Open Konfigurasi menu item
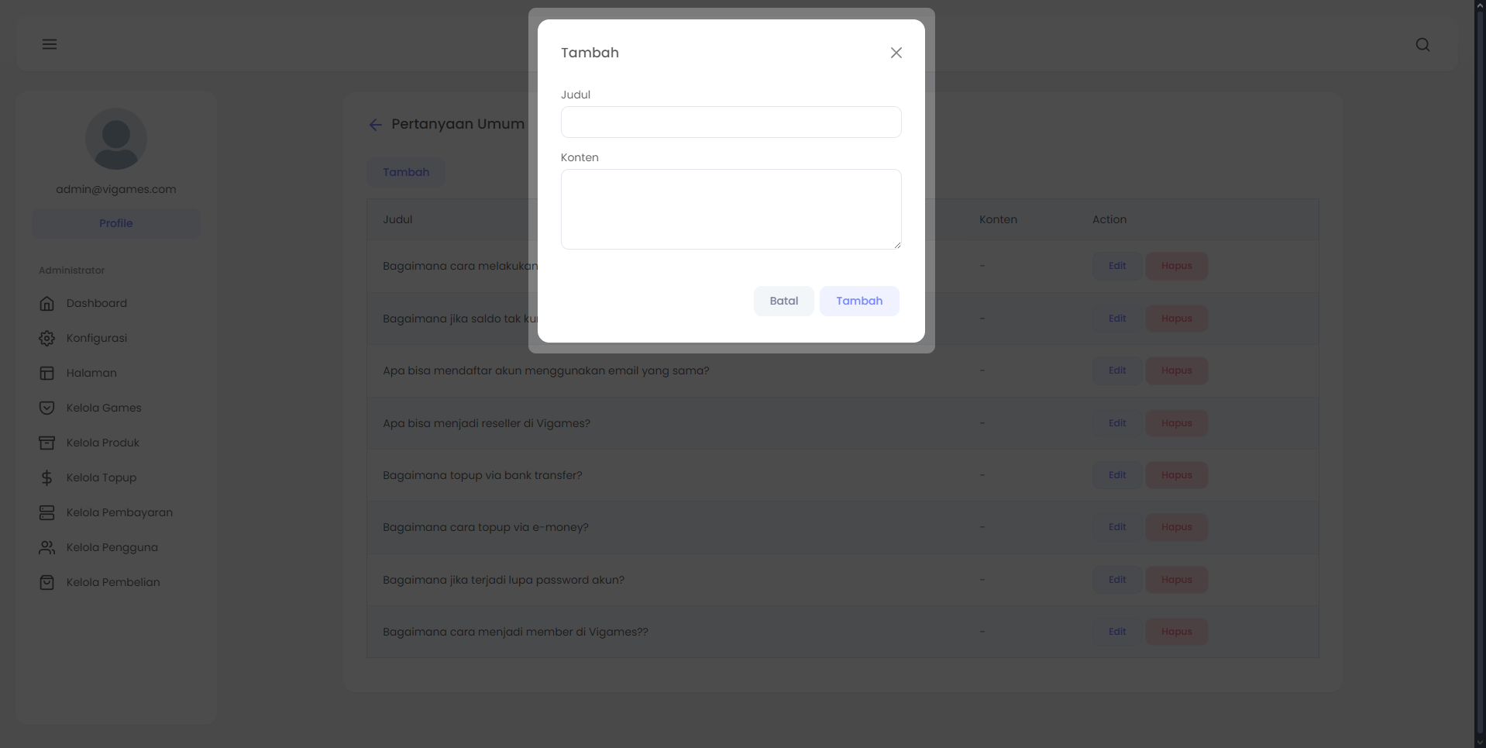1486x748 pixels. (x=97, y=338)
